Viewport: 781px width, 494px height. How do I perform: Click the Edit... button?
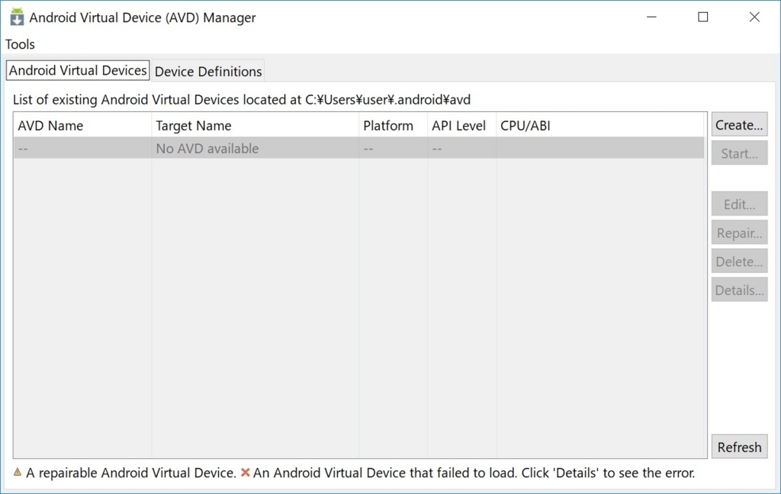coord(739,204)
